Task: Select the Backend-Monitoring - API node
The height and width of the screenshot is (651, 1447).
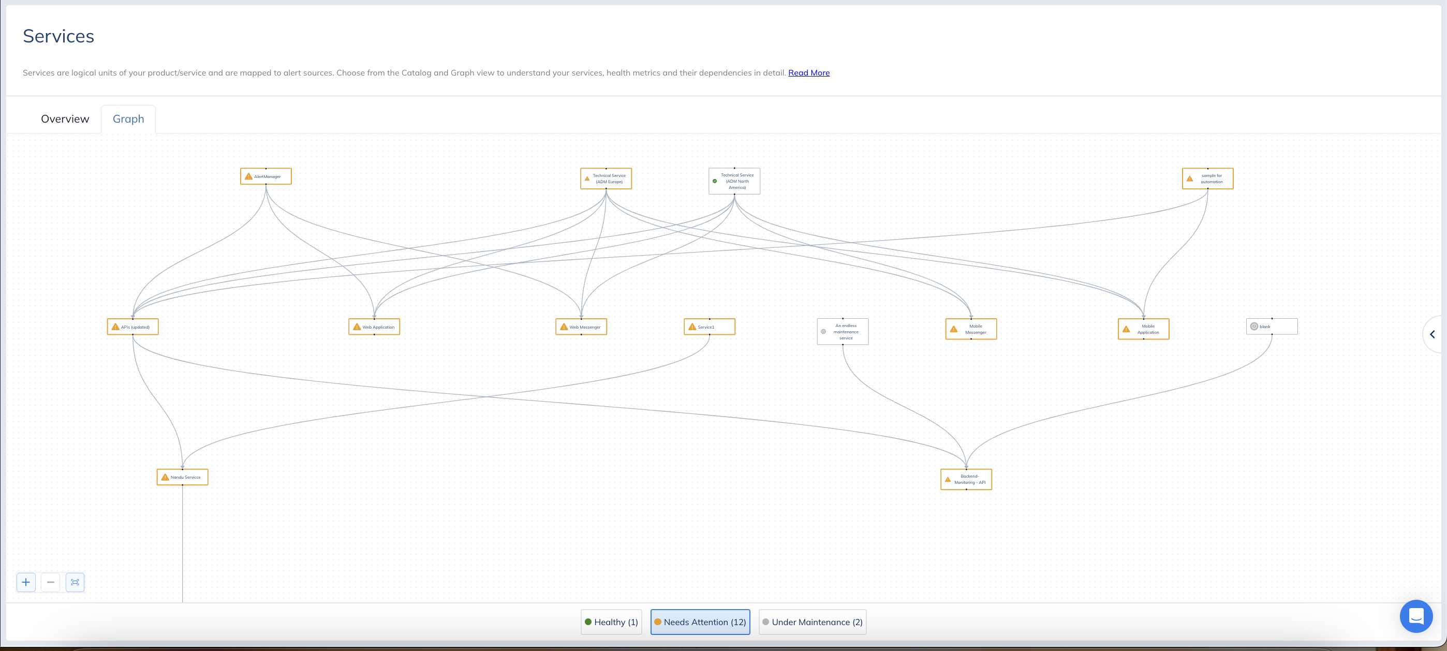Action: tap(969, 480)
